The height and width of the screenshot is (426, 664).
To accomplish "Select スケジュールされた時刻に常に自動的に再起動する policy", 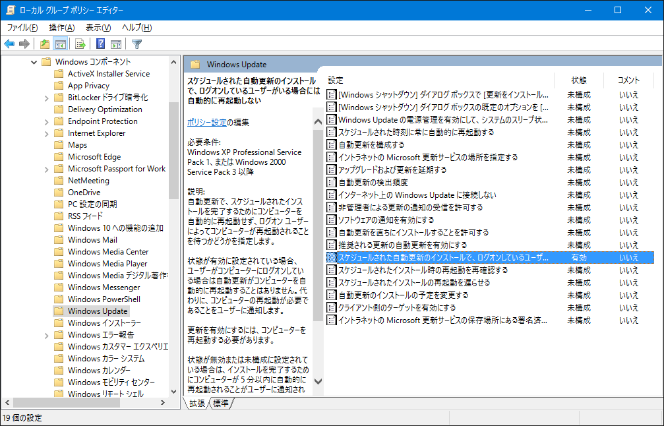I will (416, 133).
